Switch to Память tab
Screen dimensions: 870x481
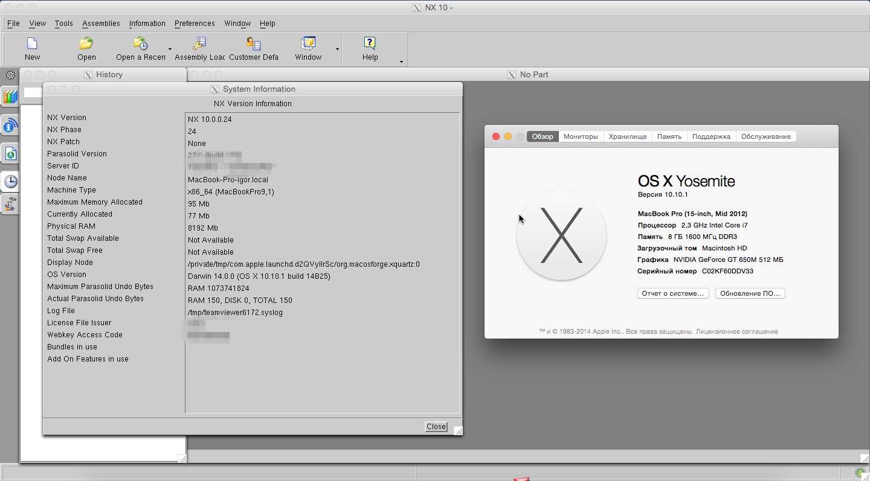[x=669, y=136]
